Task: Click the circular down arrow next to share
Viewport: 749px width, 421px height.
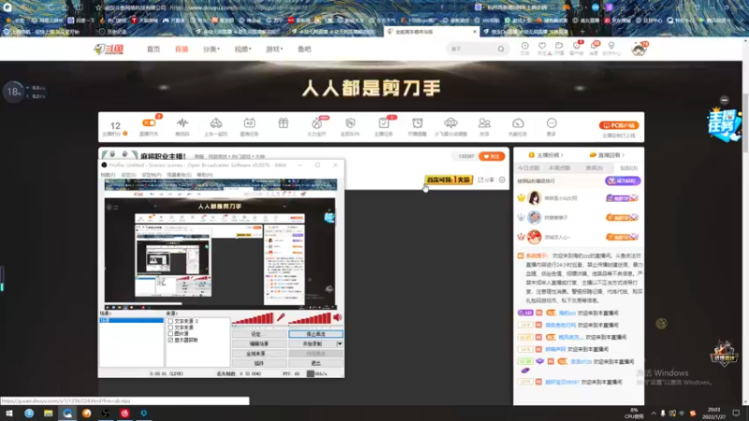Action: [x=502, y=180]
